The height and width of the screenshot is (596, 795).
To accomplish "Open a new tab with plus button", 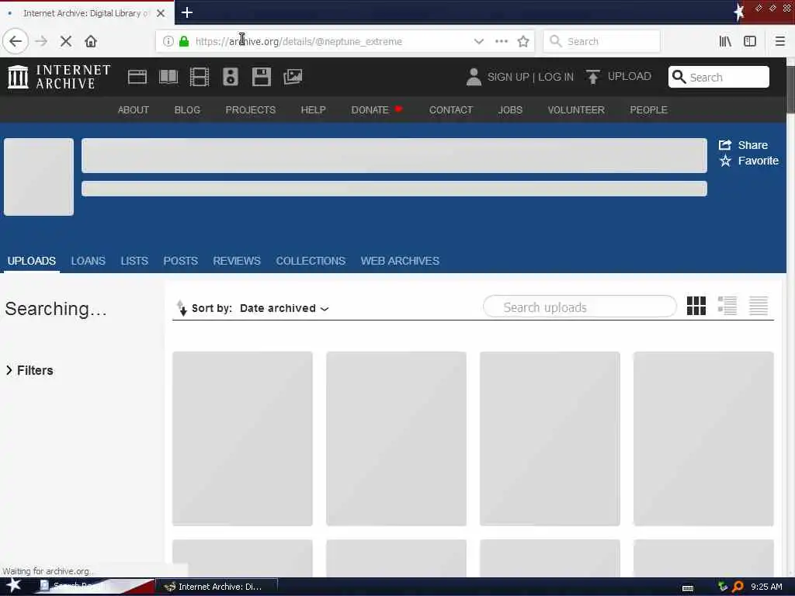I will 186,12.
